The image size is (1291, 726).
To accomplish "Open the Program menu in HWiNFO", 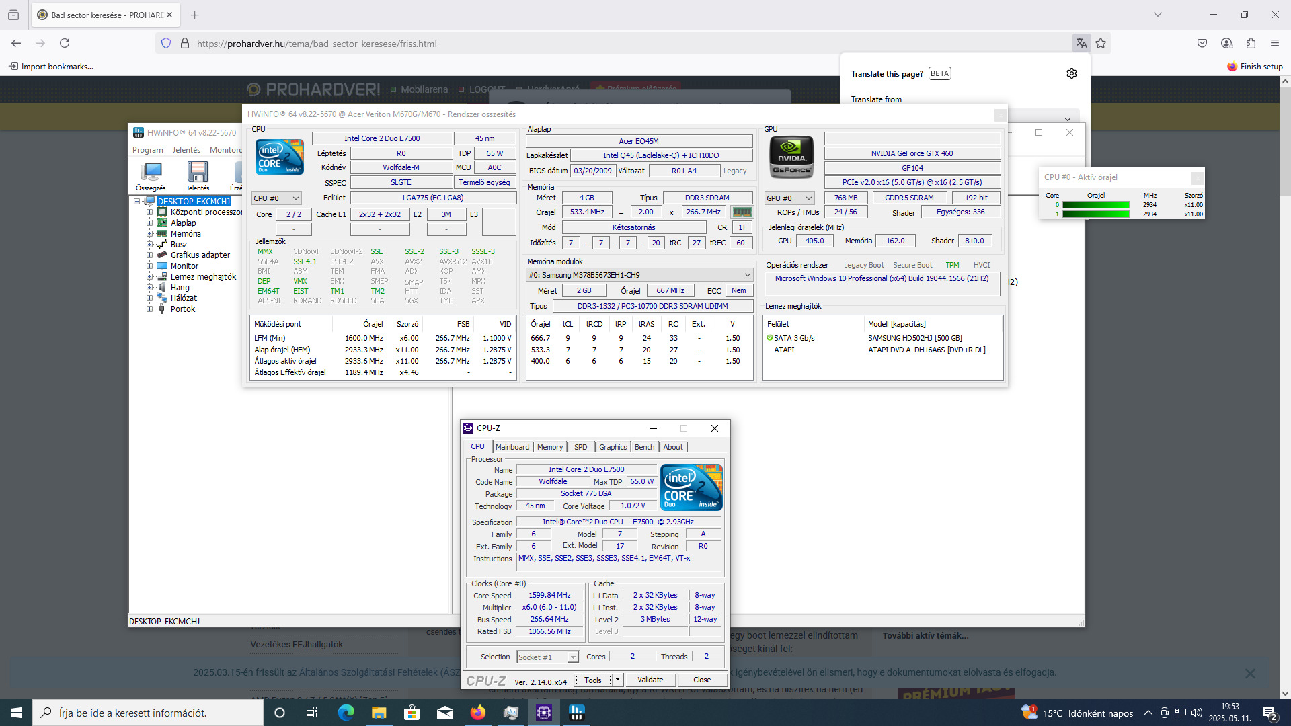I will [147, 150].
